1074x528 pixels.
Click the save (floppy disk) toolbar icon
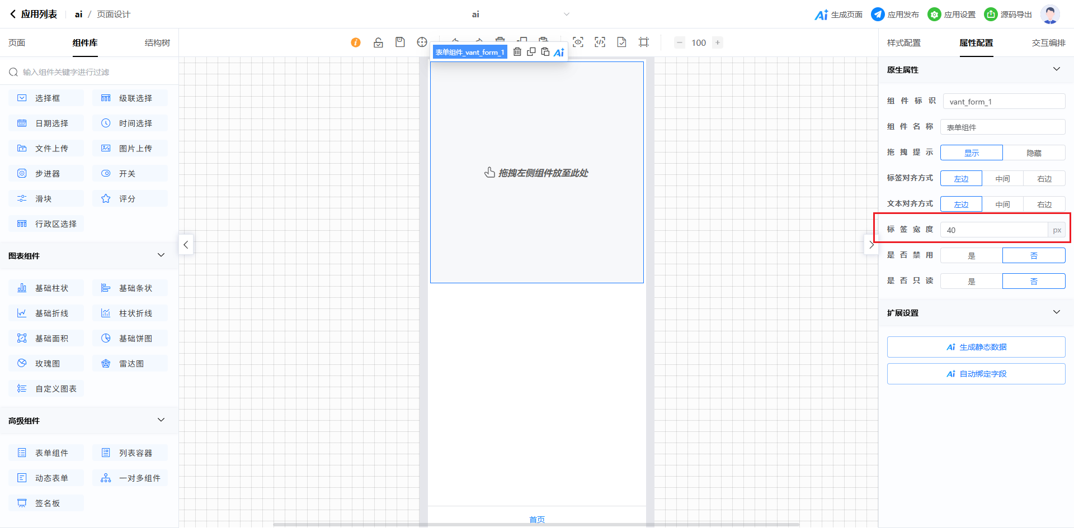tap(400, 42)
